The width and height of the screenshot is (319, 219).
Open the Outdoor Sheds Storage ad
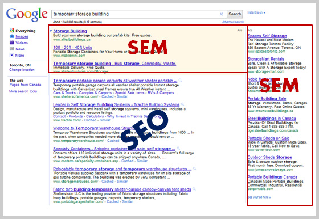click(270, 157)
